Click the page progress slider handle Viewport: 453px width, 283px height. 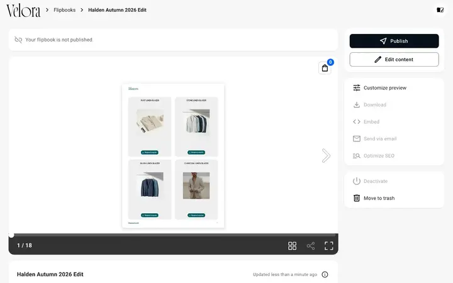[11, 235]
